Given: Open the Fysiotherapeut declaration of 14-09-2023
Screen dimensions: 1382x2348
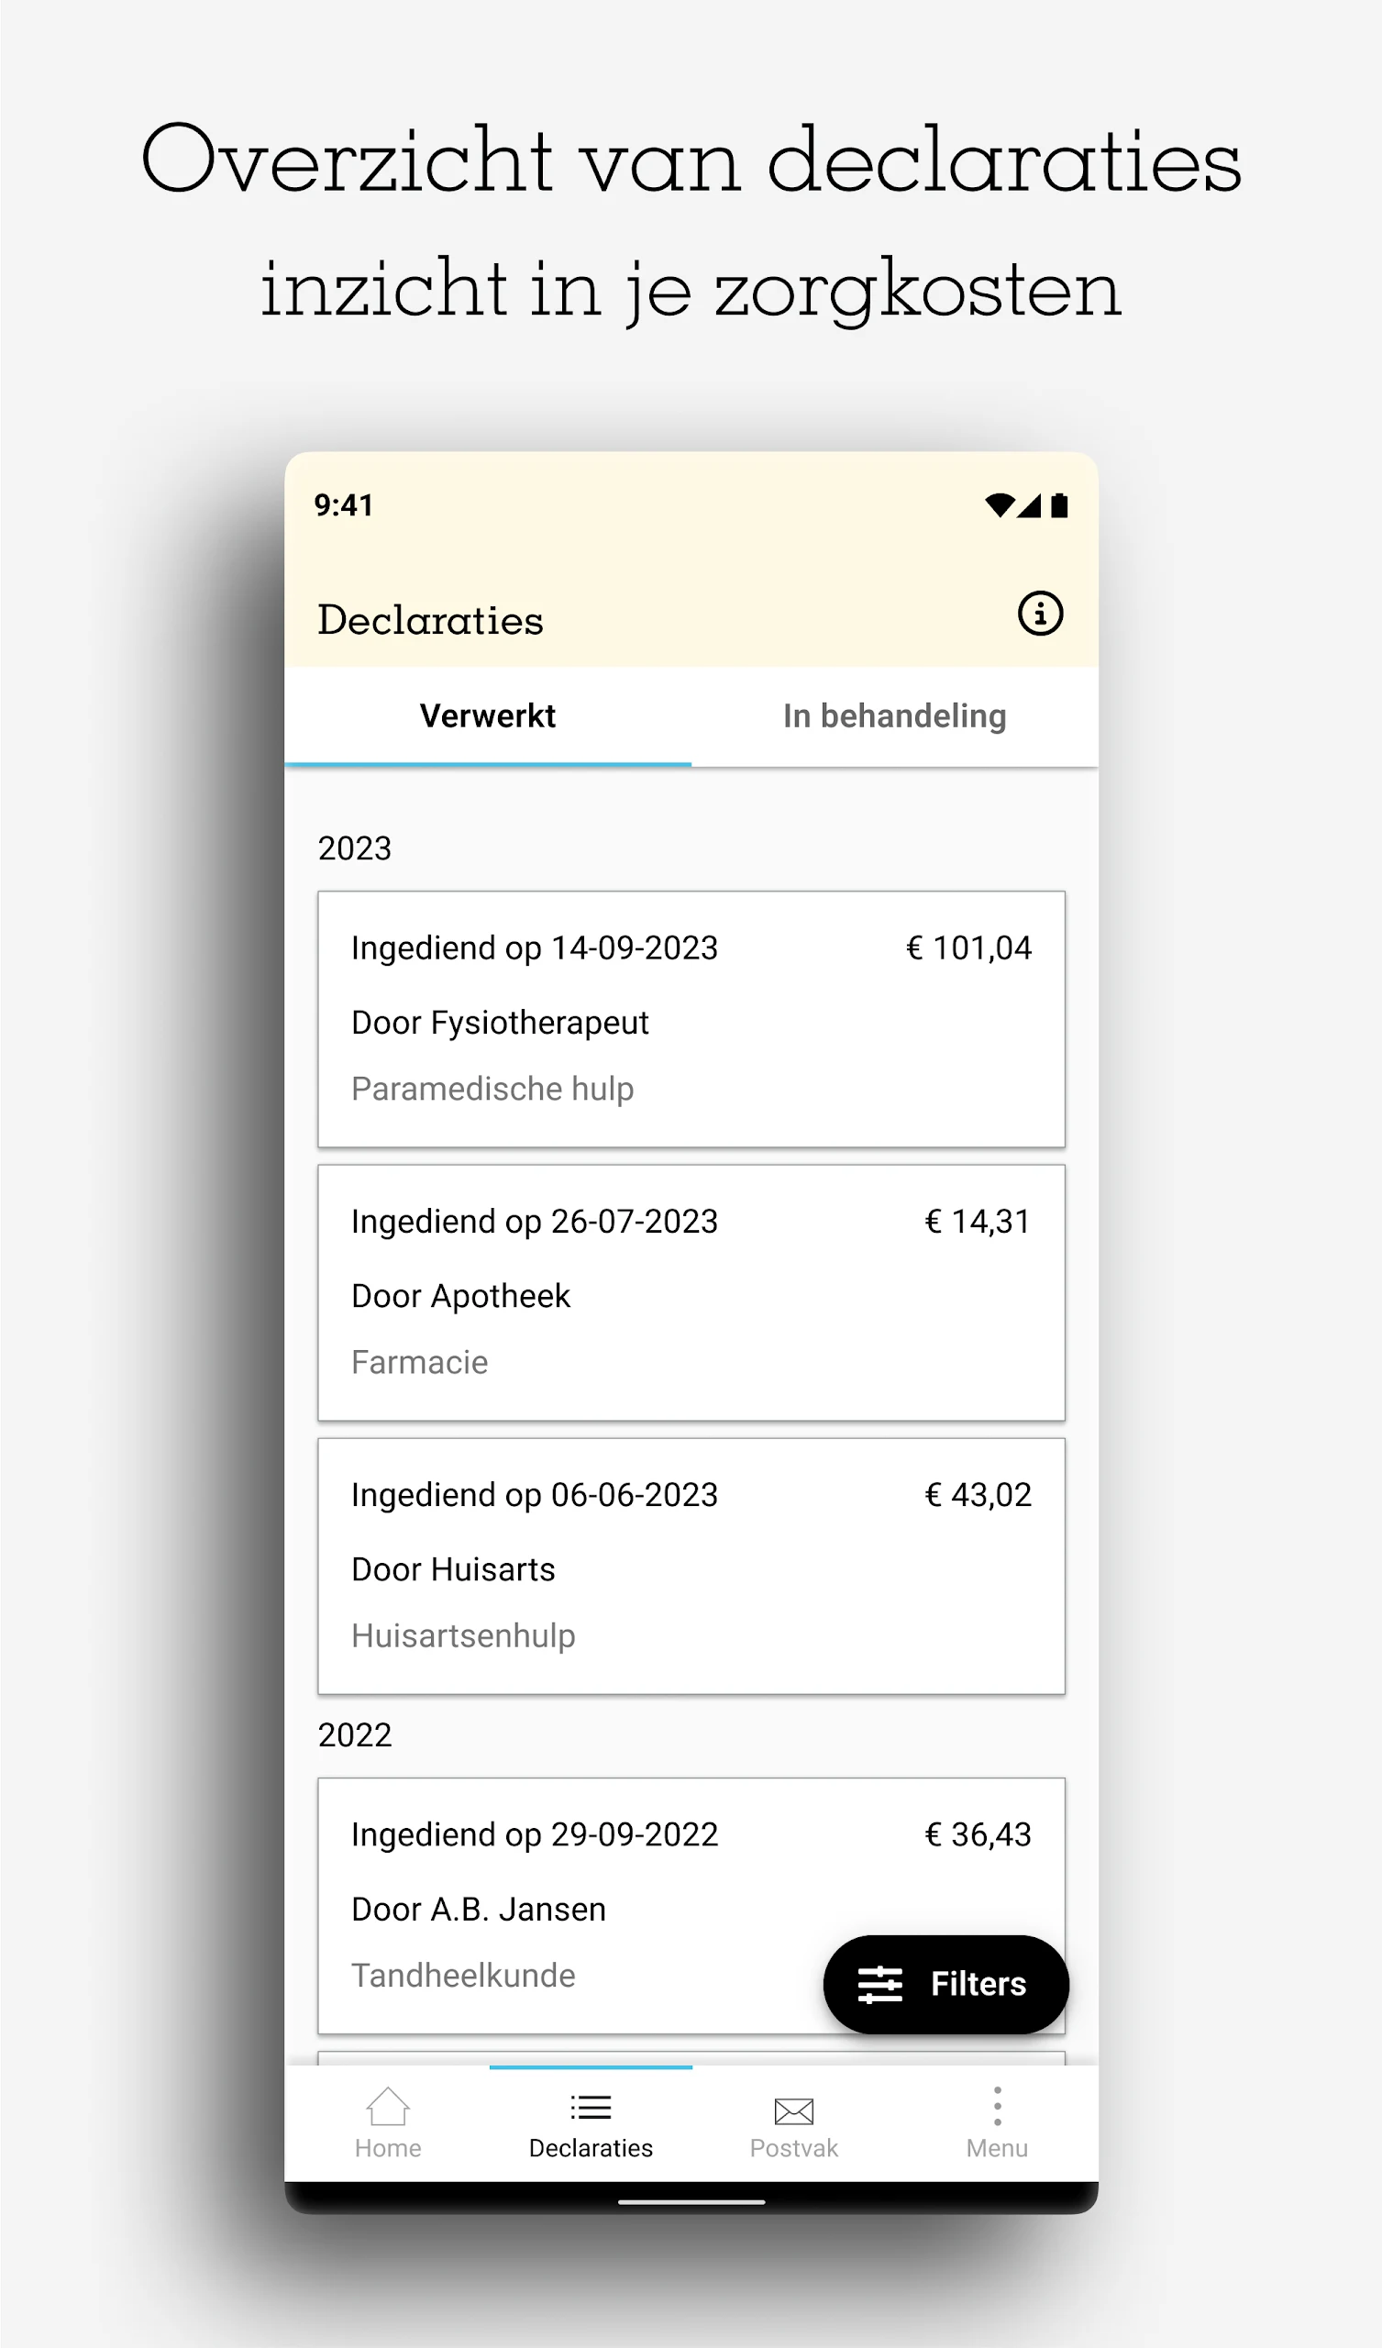Looking at the screenshot, I should click(691, 1019).
